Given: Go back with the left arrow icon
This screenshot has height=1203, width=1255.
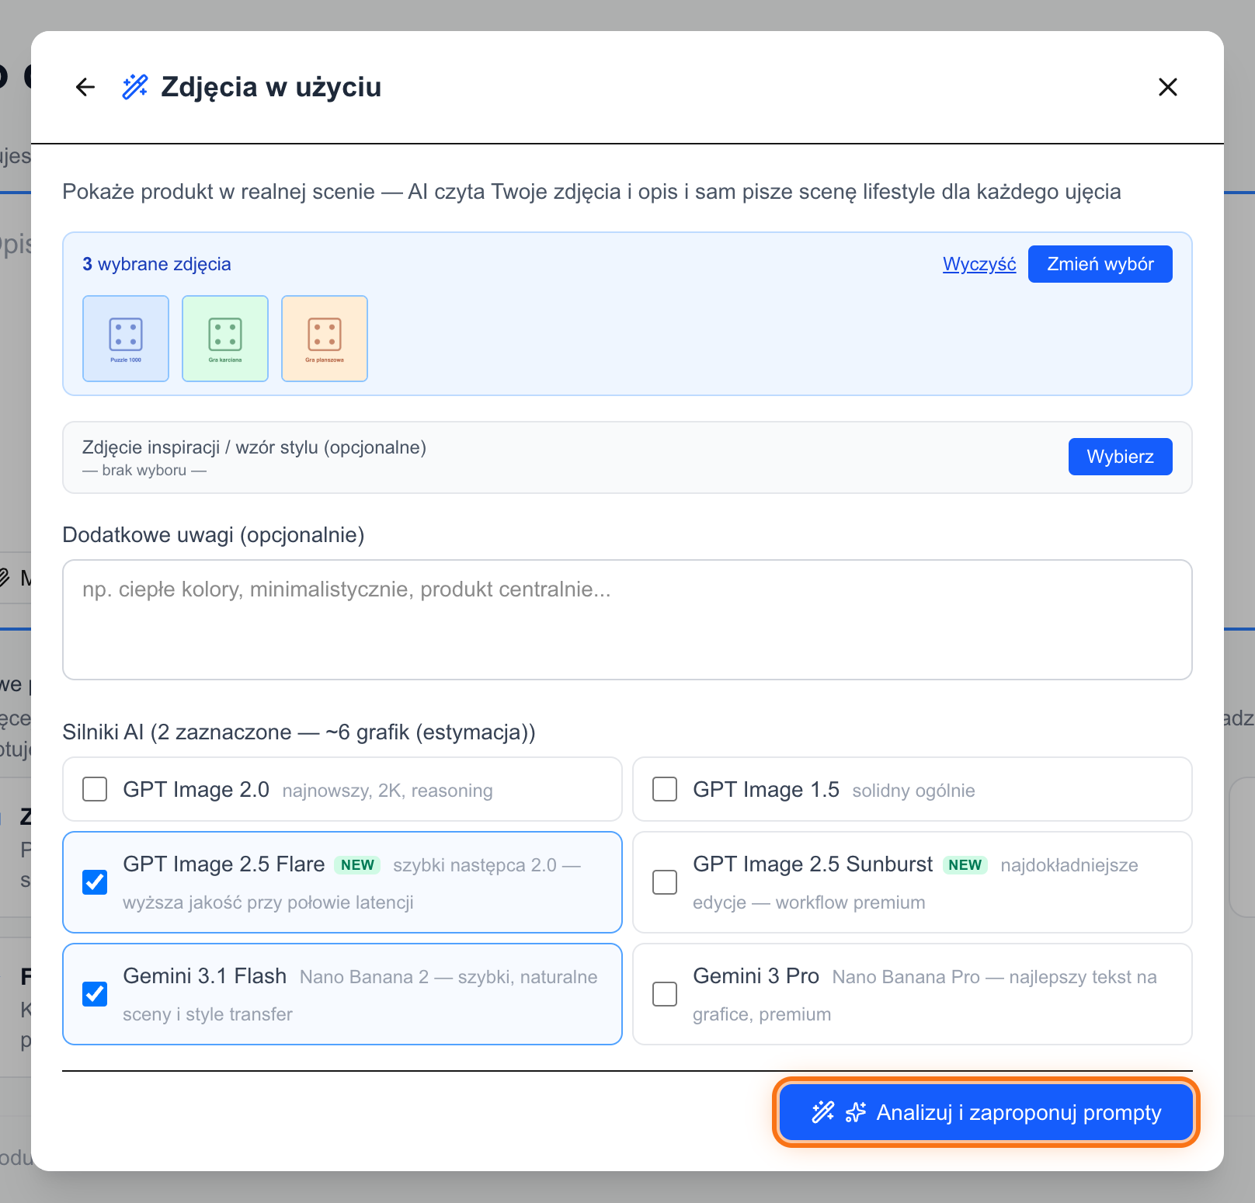Looking at the screenshot, I should tap(85, 87).
